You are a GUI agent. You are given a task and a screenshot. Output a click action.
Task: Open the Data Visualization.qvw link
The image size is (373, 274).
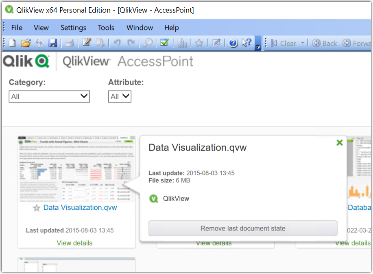80,207
